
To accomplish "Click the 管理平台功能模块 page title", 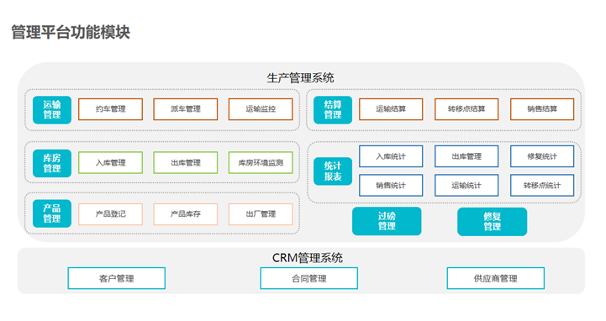I will point(71,32).
